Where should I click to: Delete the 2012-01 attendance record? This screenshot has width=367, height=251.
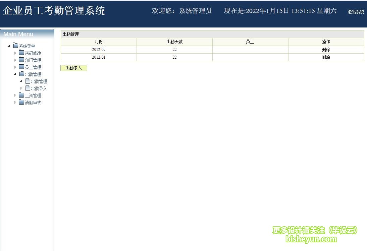326,57
